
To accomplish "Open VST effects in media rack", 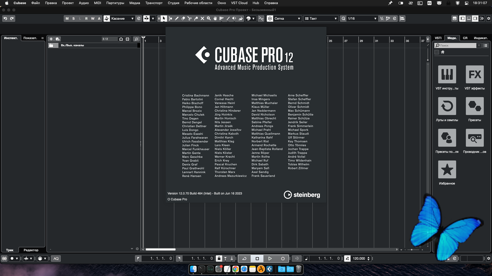I will click(x=475, y=74).
